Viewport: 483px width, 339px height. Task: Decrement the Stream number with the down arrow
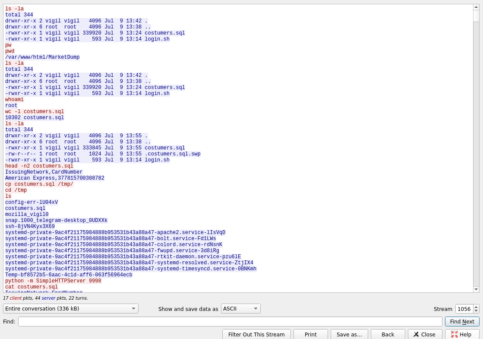tap(476, 310)
